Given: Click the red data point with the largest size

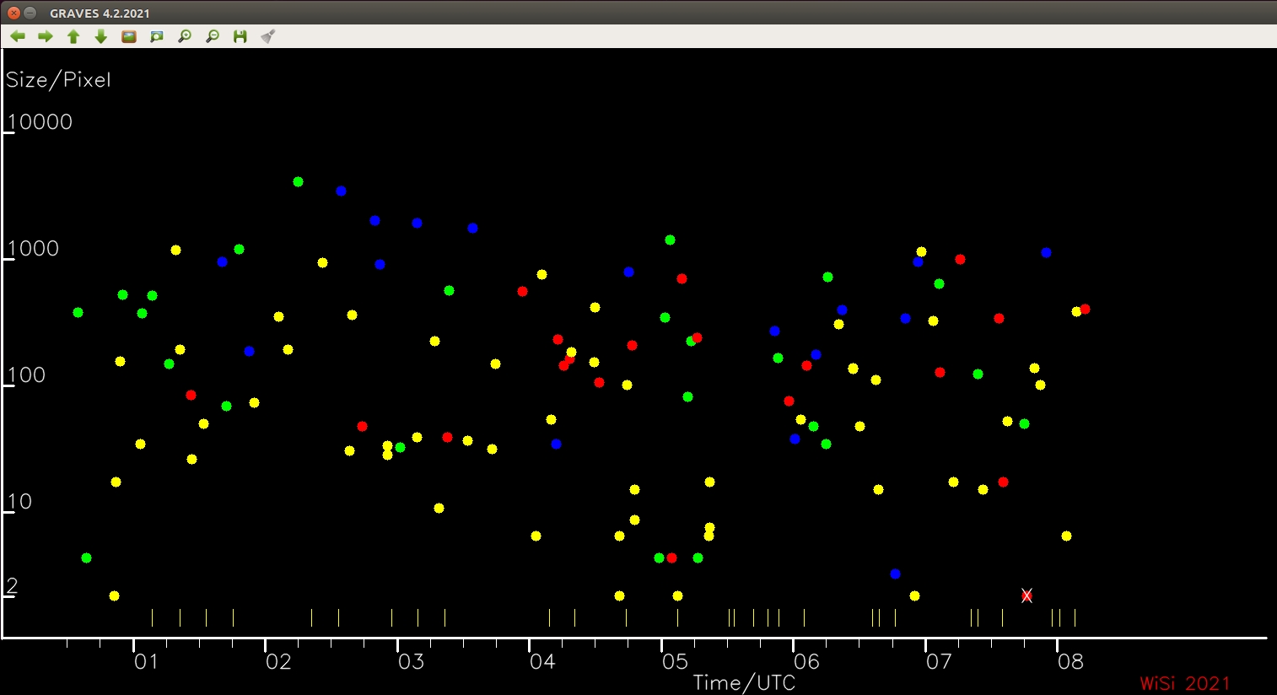Looking at the screenshot, I should tap(960, 259).
